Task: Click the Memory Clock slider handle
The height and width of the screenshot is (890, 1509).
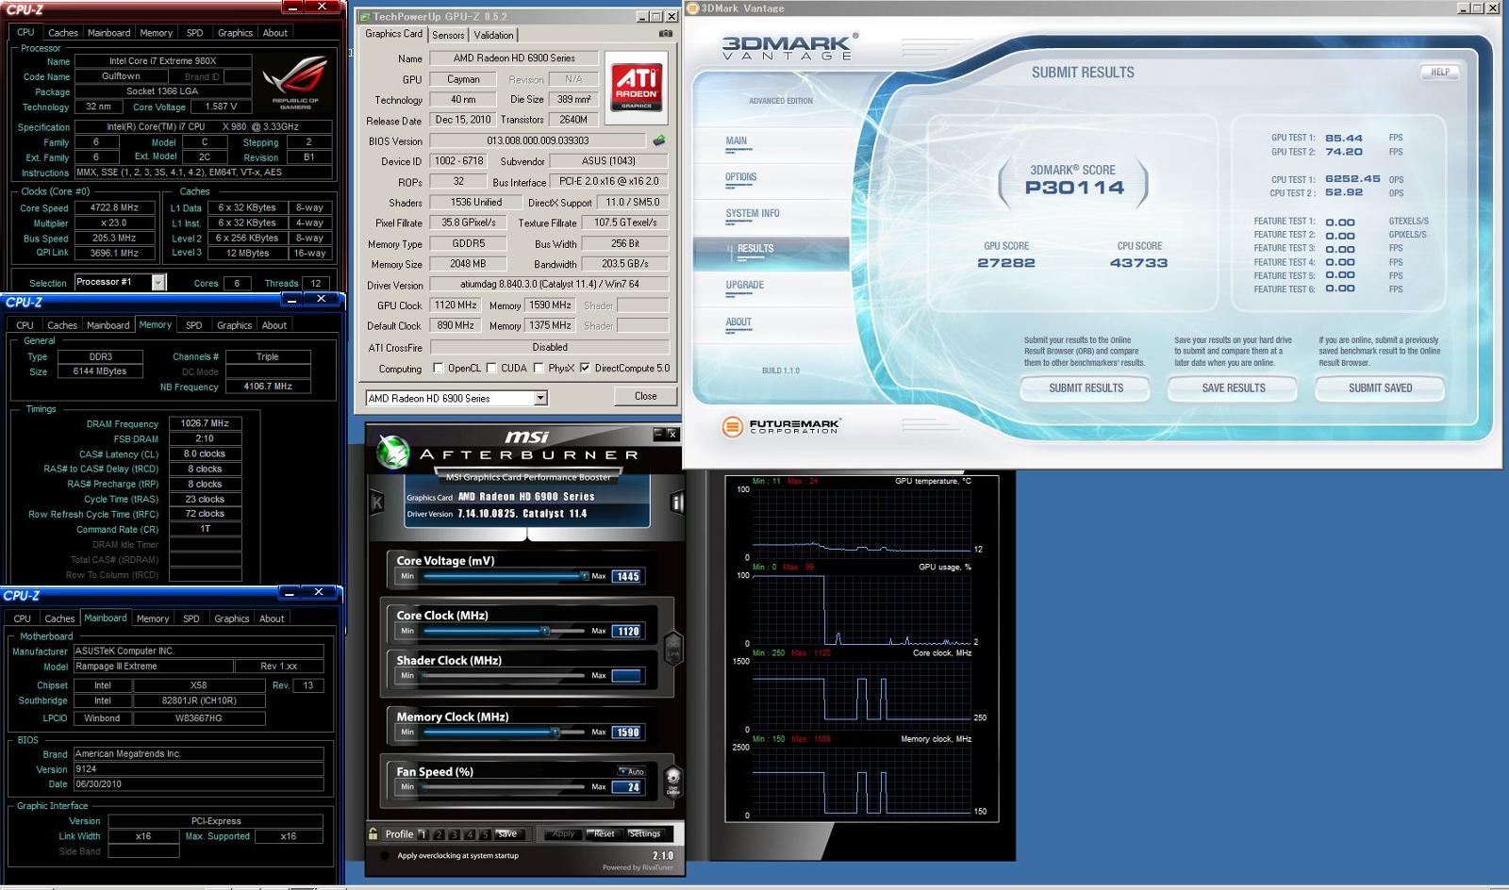Action: (x=555, y=732)
